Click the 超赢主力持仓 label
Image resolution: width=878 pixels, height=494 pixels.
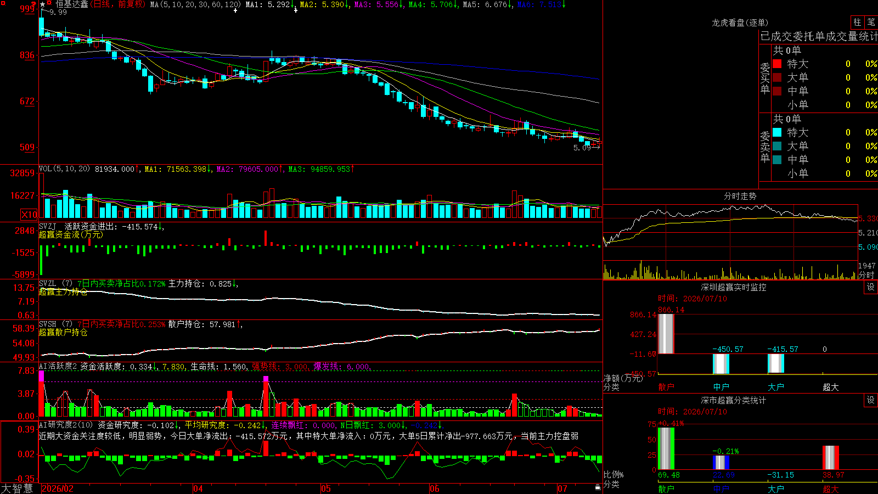(x=63, y=291)
